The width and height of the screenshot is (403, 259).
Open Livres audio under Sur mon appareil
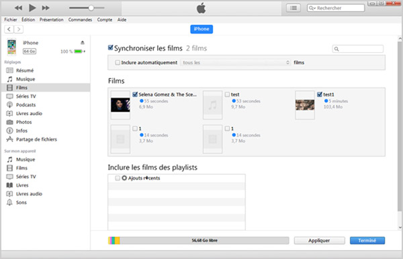[29, 194]
